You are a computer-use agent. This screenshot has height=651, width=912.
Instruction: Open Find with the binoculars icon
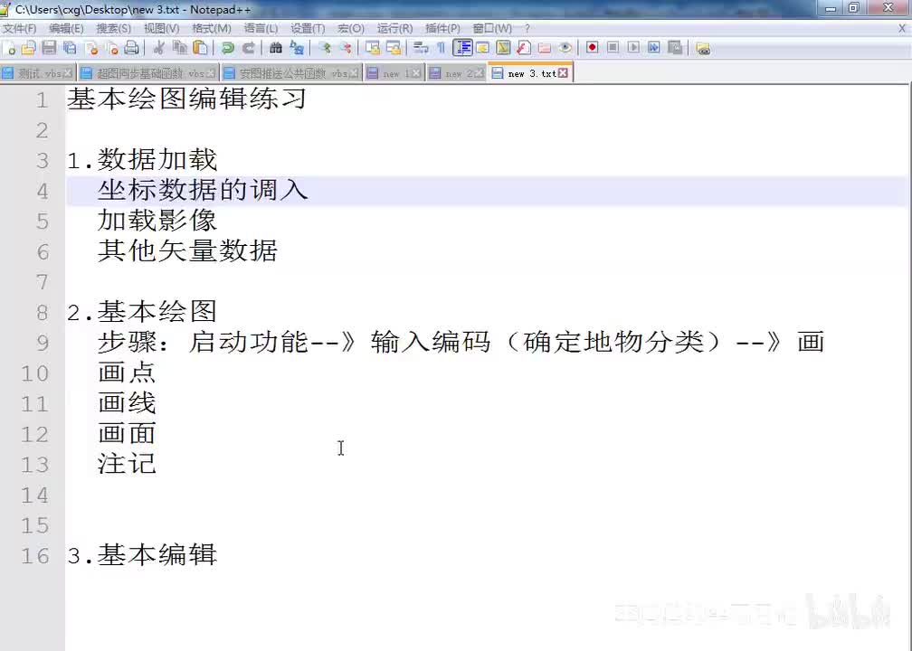[276, 48]
